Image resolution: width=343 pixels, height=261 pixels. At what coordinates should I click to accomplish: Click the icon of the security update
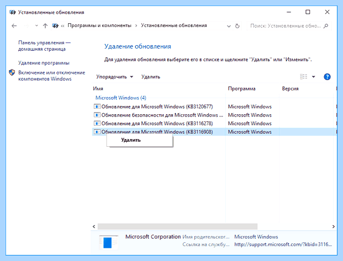pyautogui.click(x=97, y=115)
